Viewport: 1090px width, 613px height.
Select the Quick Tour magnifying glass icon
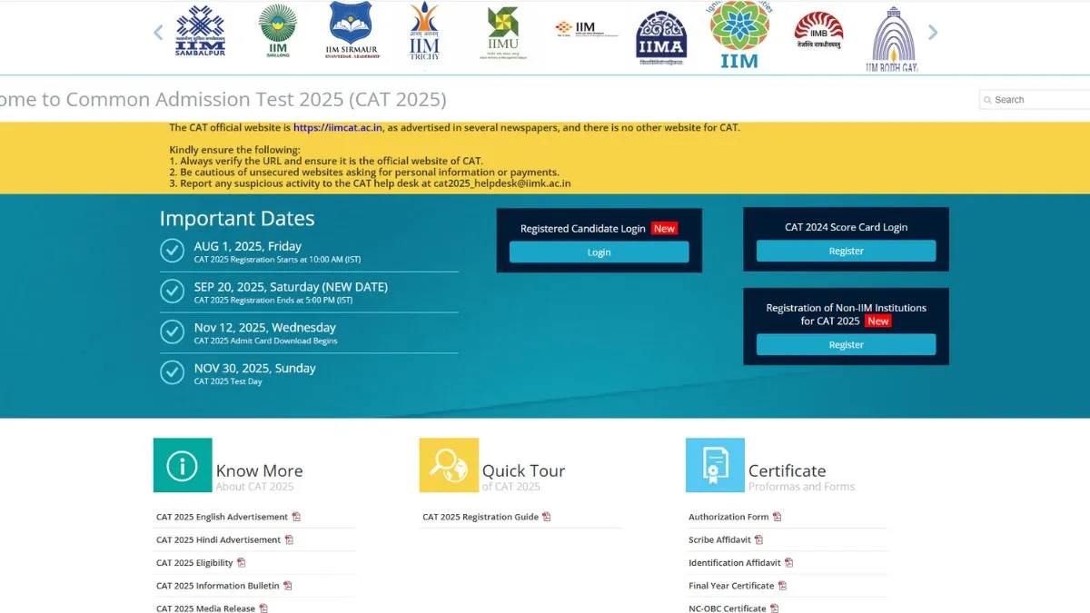click(448, 465)
